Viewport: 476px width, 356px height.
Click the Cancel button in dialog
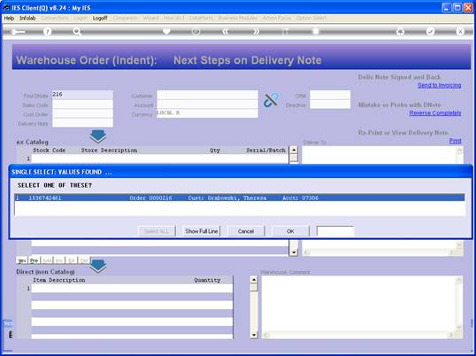246,231
